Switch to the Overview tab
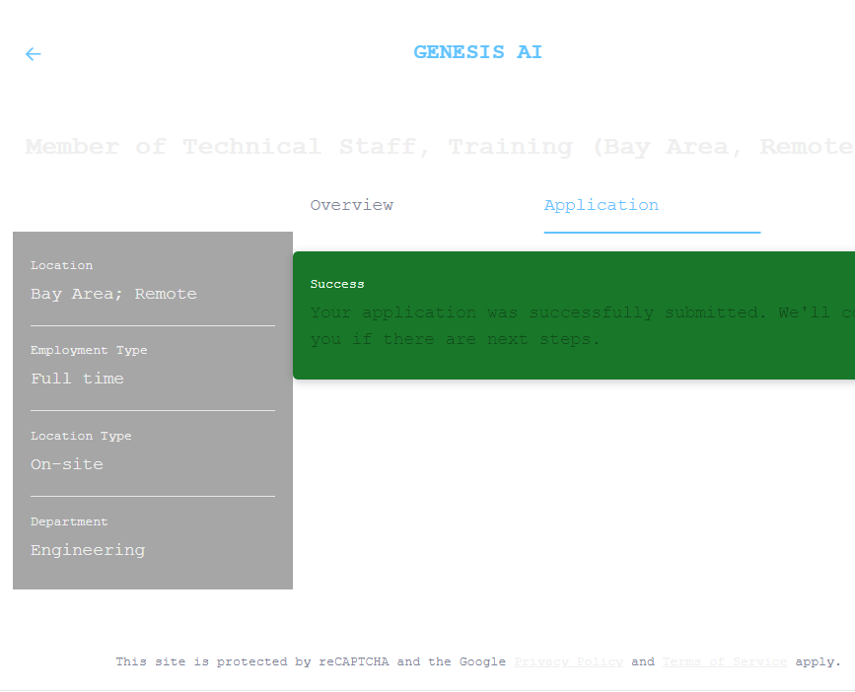Screen dimensions: 855x692 pyautogui.click(x=351, y=205)
